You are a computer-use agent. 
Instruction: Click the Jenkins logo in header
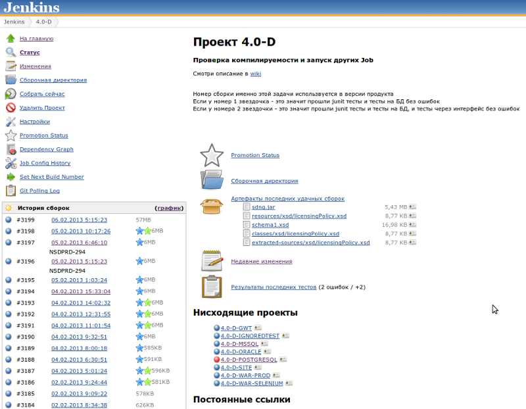(x=32, y=7)
